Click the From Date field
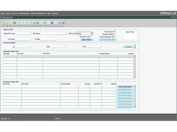The width and height of the screenshot is (177, 132). 23,39
